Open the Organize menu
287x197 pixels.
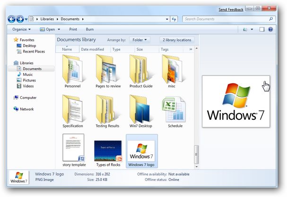pos(21,29)
